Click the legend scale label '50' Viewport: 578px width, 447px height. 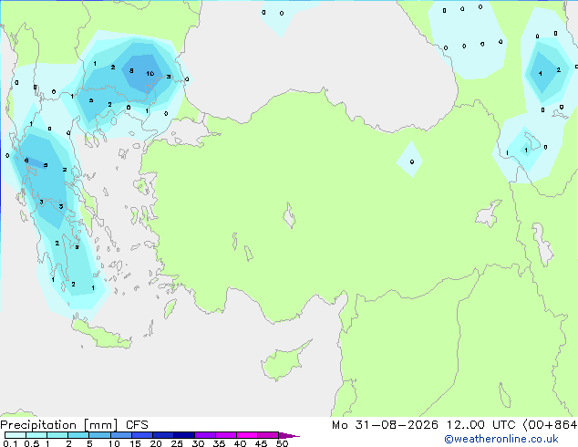282,443
